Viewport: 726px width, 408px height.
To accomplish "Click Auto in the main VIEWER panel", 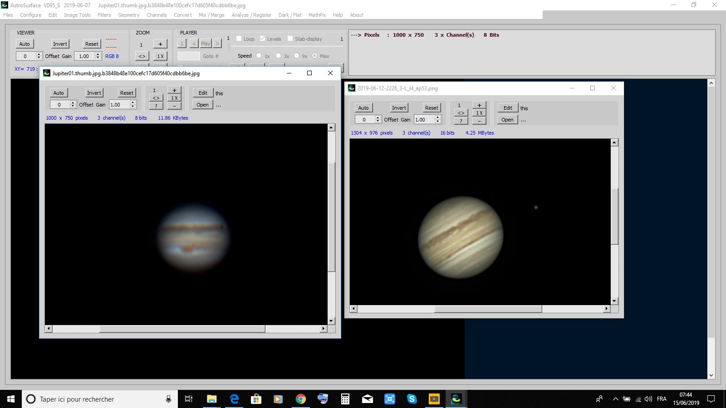I will 25,44.
